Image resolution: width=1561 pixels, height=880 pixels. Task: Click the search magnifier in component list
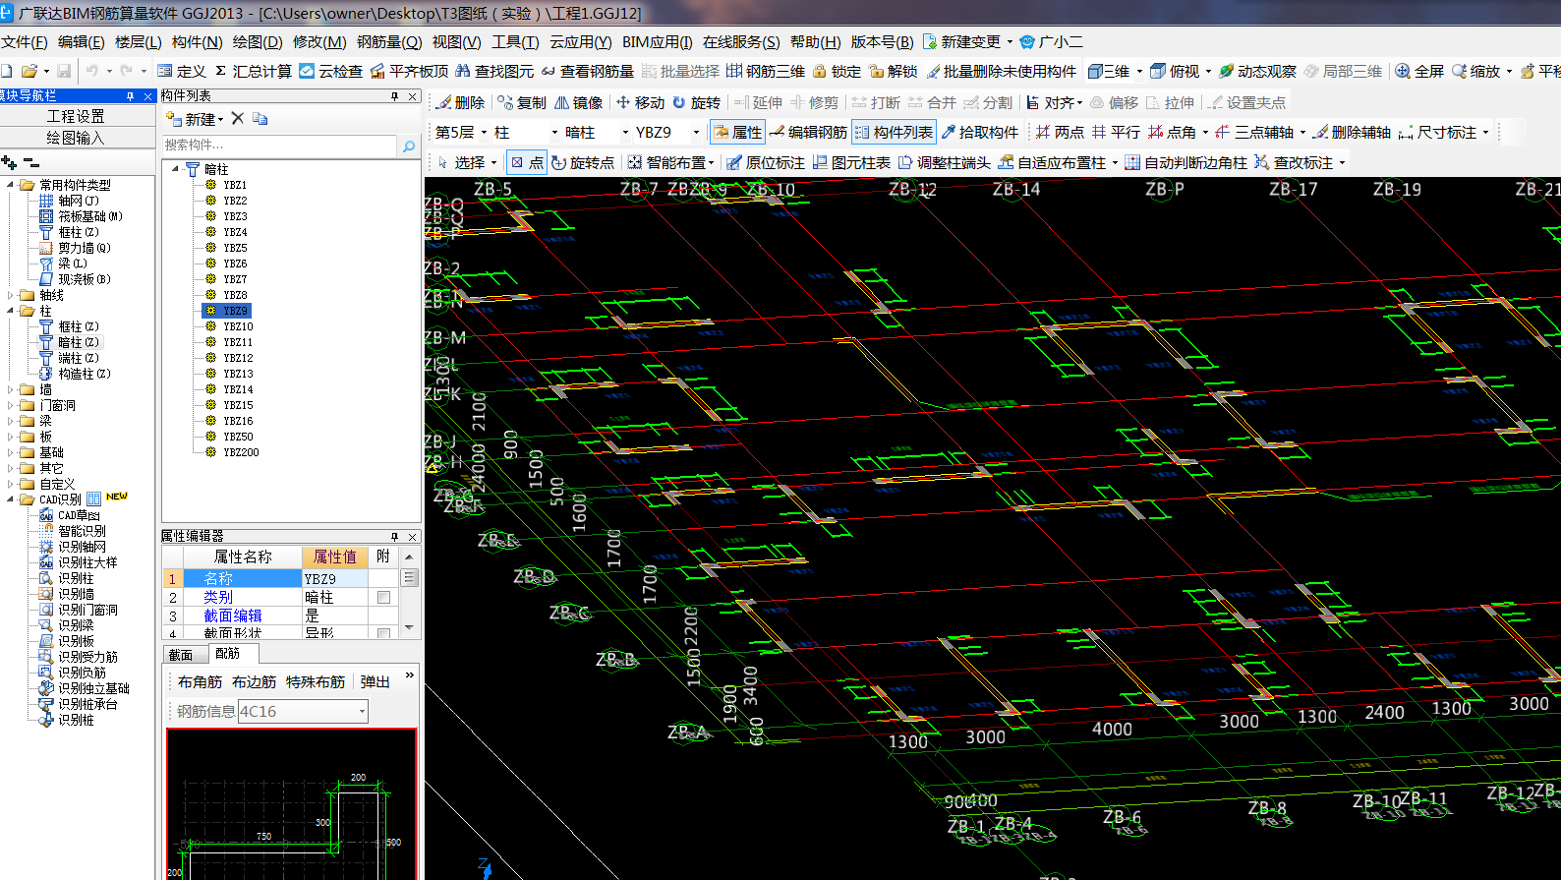pos(409,146)
